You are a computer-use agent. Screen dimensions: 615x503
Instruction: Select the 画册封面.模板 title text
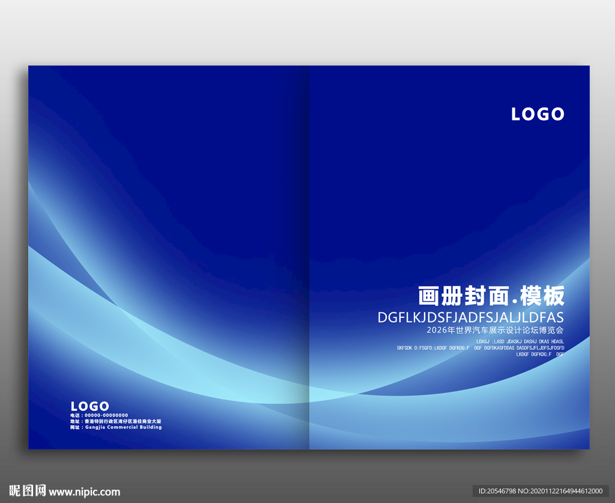point(491,296)
